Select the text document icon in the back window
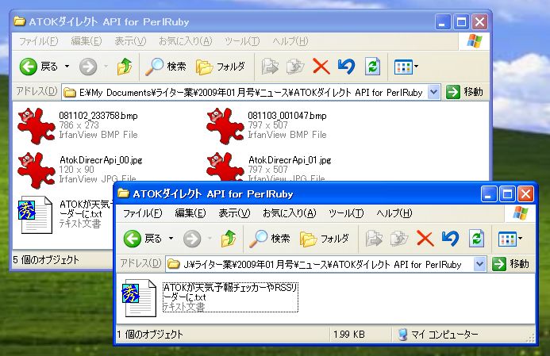 pyautogui.click(x=35, y=214)
